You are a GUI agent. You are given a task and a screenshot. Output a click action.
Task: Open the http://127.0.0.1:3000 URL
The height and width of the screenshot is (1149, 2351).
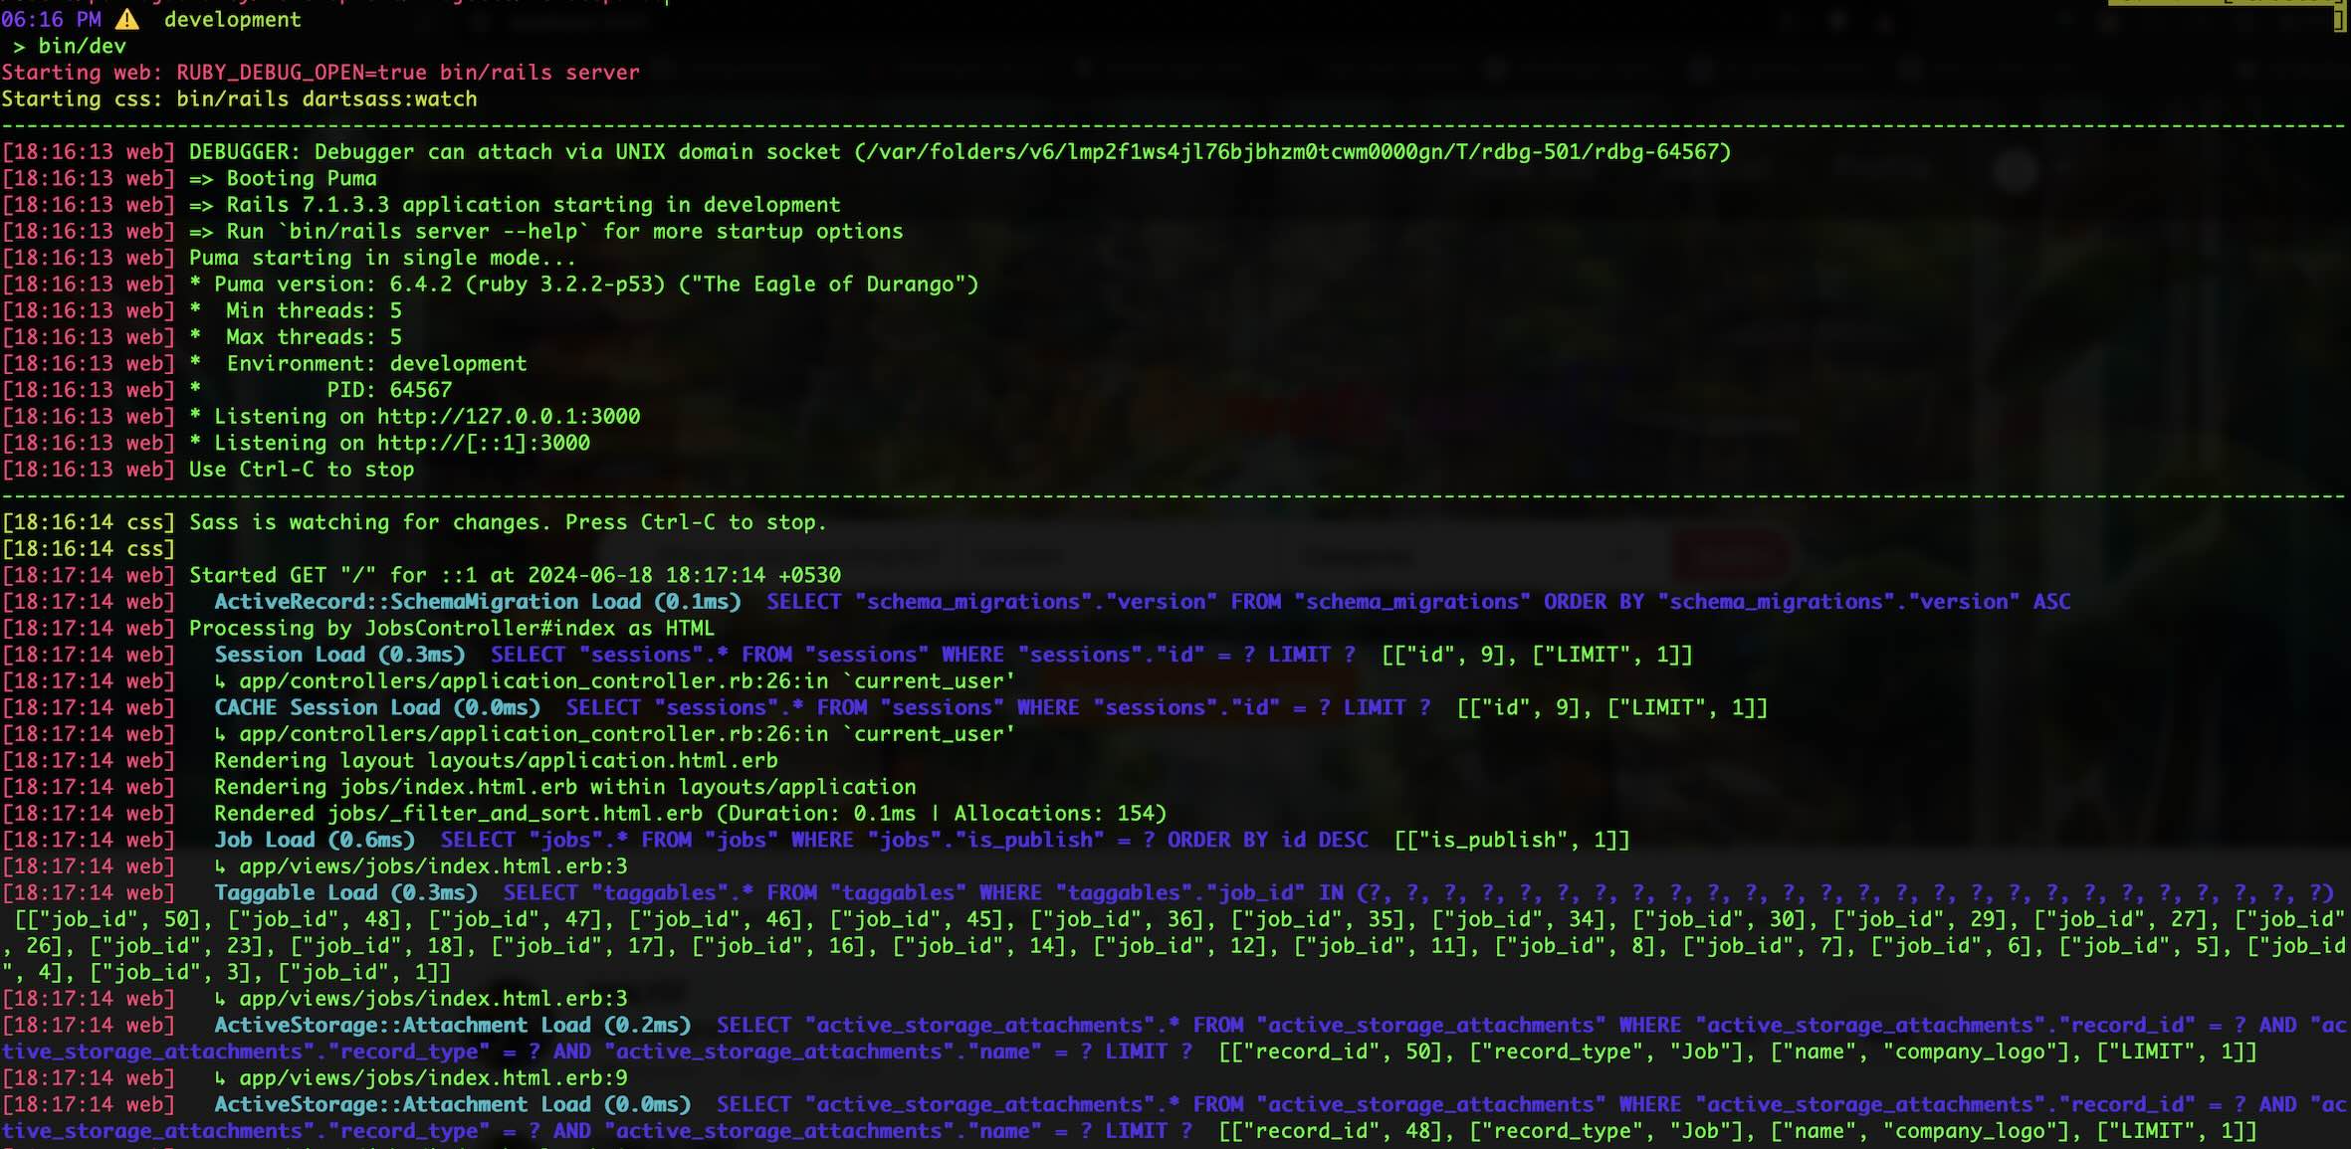click(508, 417)
